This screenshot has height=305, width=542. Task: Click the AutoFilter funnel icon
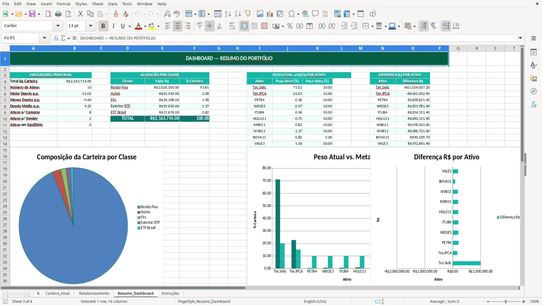click(248, 14)
